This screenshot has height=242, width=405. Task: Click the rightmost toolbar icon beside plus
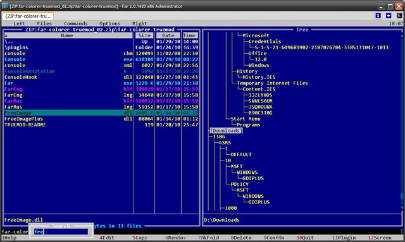tap(399, 16)
